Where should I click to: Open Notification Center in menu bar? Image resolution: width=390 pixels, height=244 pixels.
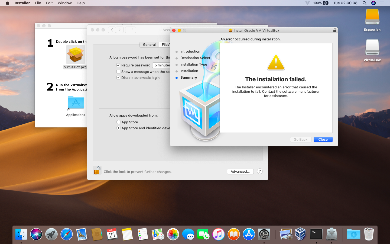coord(381,3)
